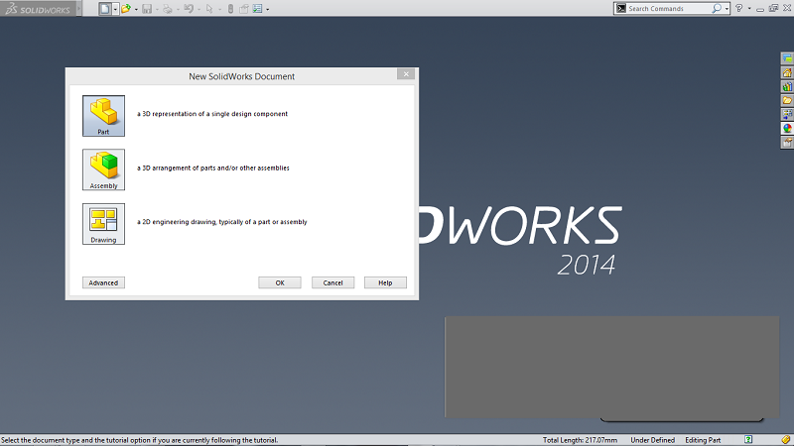The image size is (794, 446).
Task: Click the Open folder toolbar icon
Action: [x=126, y=9]
